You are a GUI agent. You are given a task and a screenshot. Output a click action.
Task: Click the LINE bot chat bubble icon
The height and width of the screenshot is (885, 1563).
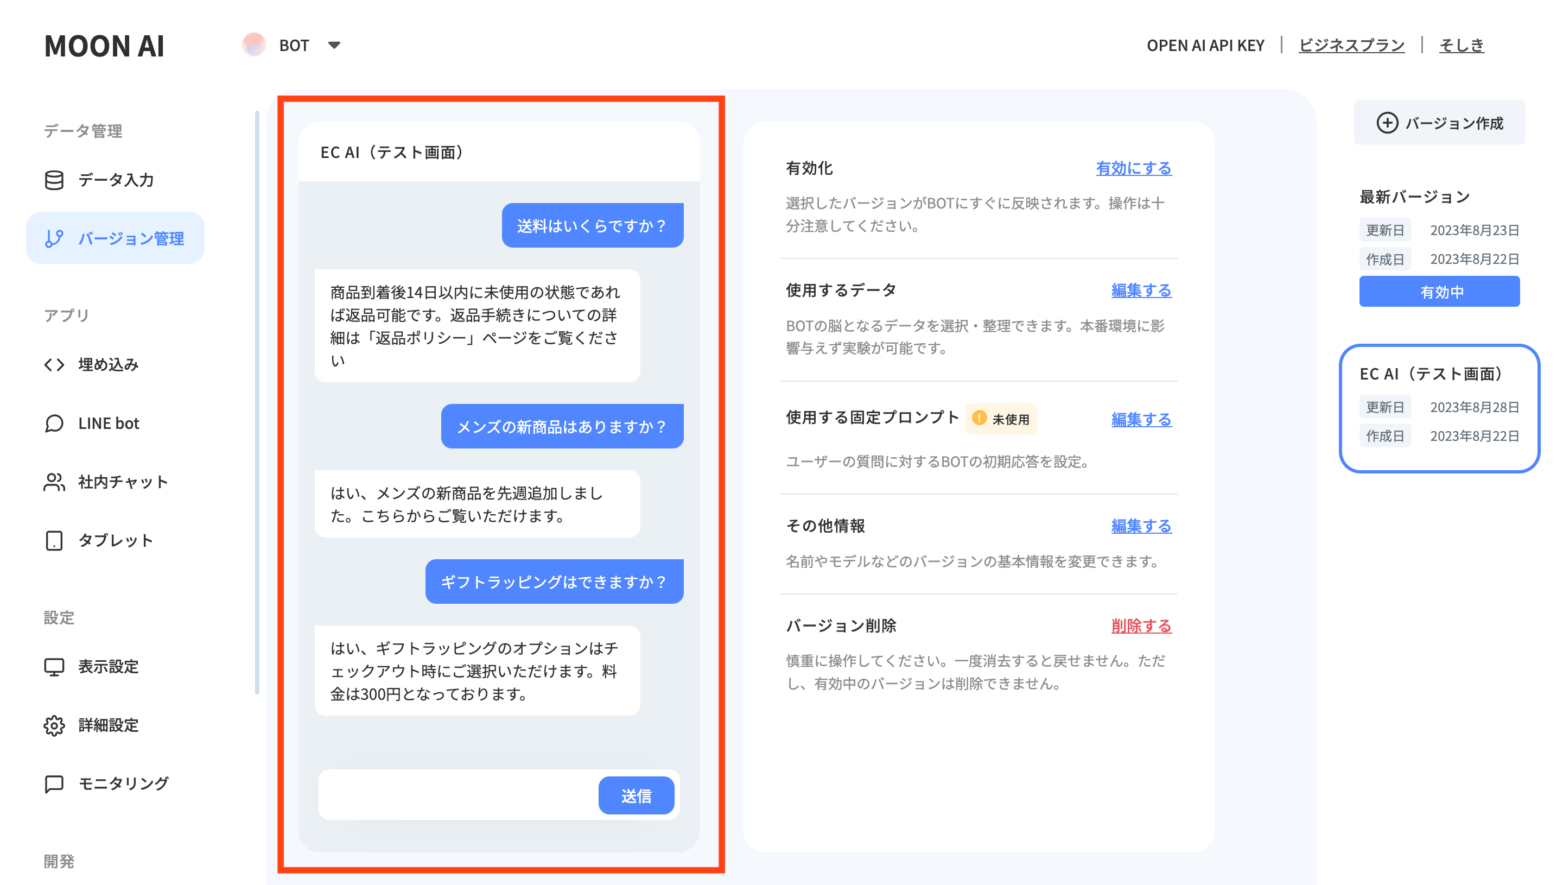pos(54,423)
